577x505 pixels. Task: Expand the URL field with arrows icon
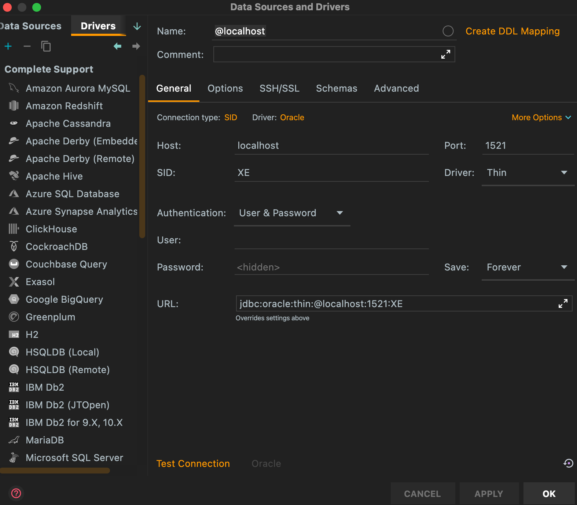[x=563, y=303]
